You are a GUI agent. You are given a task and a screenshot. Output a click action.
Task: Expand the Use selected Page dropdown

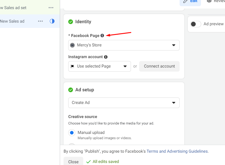[x=100, y=66]
